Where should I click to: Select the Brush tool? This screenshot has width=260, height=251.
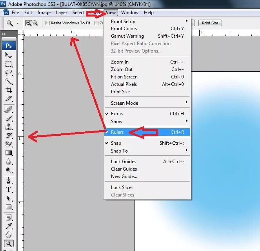pos(9,118)
